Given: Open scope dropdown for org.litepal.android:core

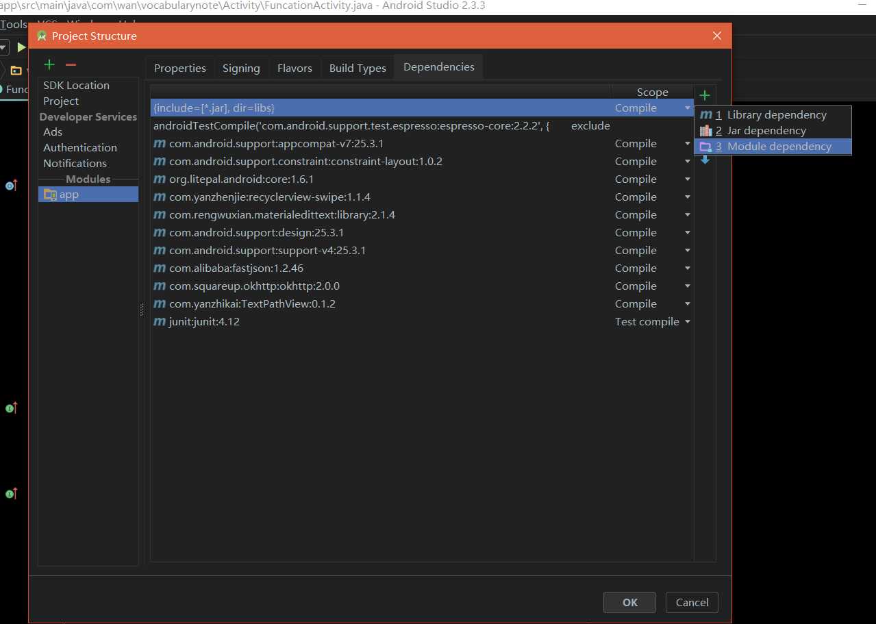Looking at the screenshot, I should click(687, 179).
